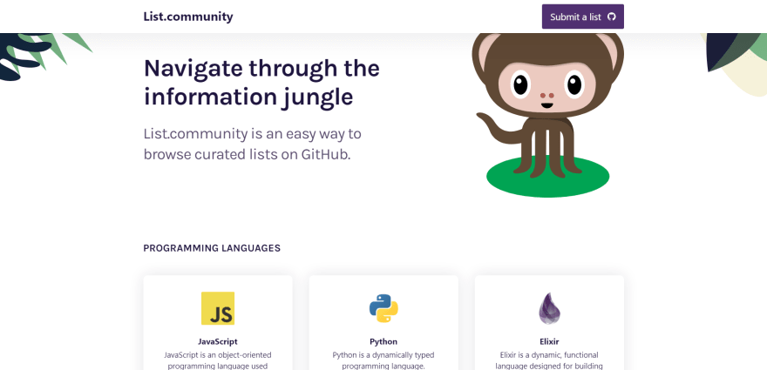Click the Submit a list button
767x370 pixels.
[x=582, y=17]
